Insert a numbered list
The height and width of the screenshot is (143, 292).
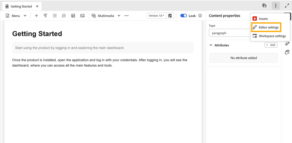point(64,16)
